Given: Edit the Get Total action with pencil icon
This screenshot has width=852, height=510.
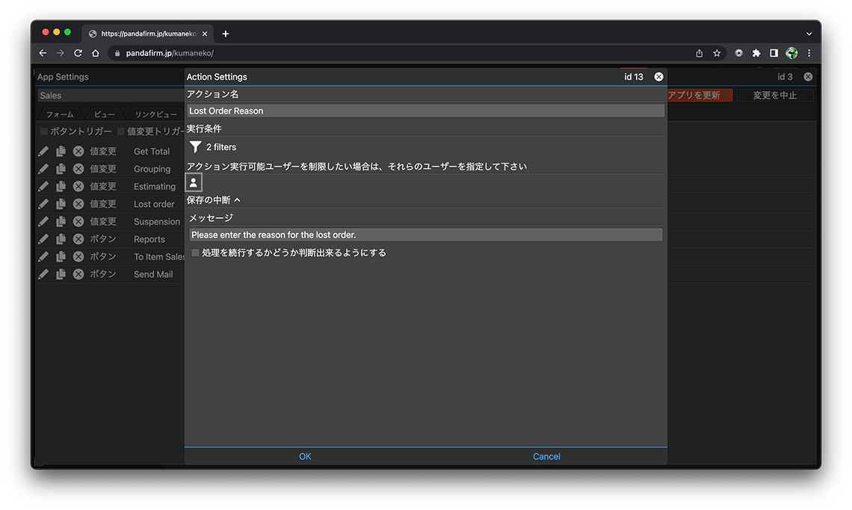Looking at the screenshot, I should point(43,151).
